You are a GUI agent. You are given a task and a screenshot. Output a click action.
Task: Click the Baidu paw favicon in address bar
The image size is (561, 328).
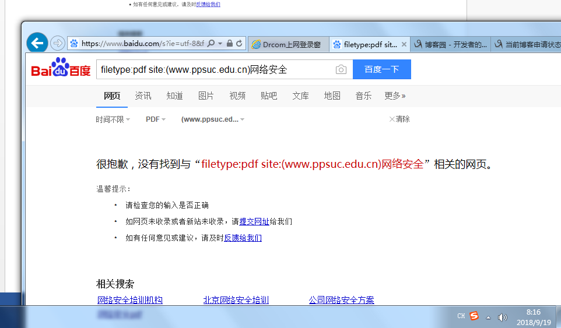coord(74,44)
